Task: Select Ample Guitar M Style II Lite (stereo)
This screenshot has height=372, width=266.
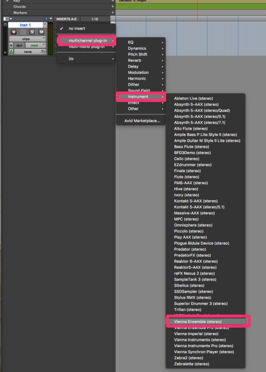Action: [205, 141]
